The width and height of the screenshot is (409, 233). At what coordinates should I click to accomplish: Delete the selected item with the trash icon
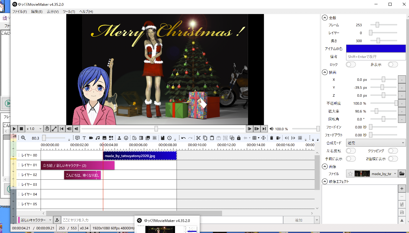click(x=272, y=138)
